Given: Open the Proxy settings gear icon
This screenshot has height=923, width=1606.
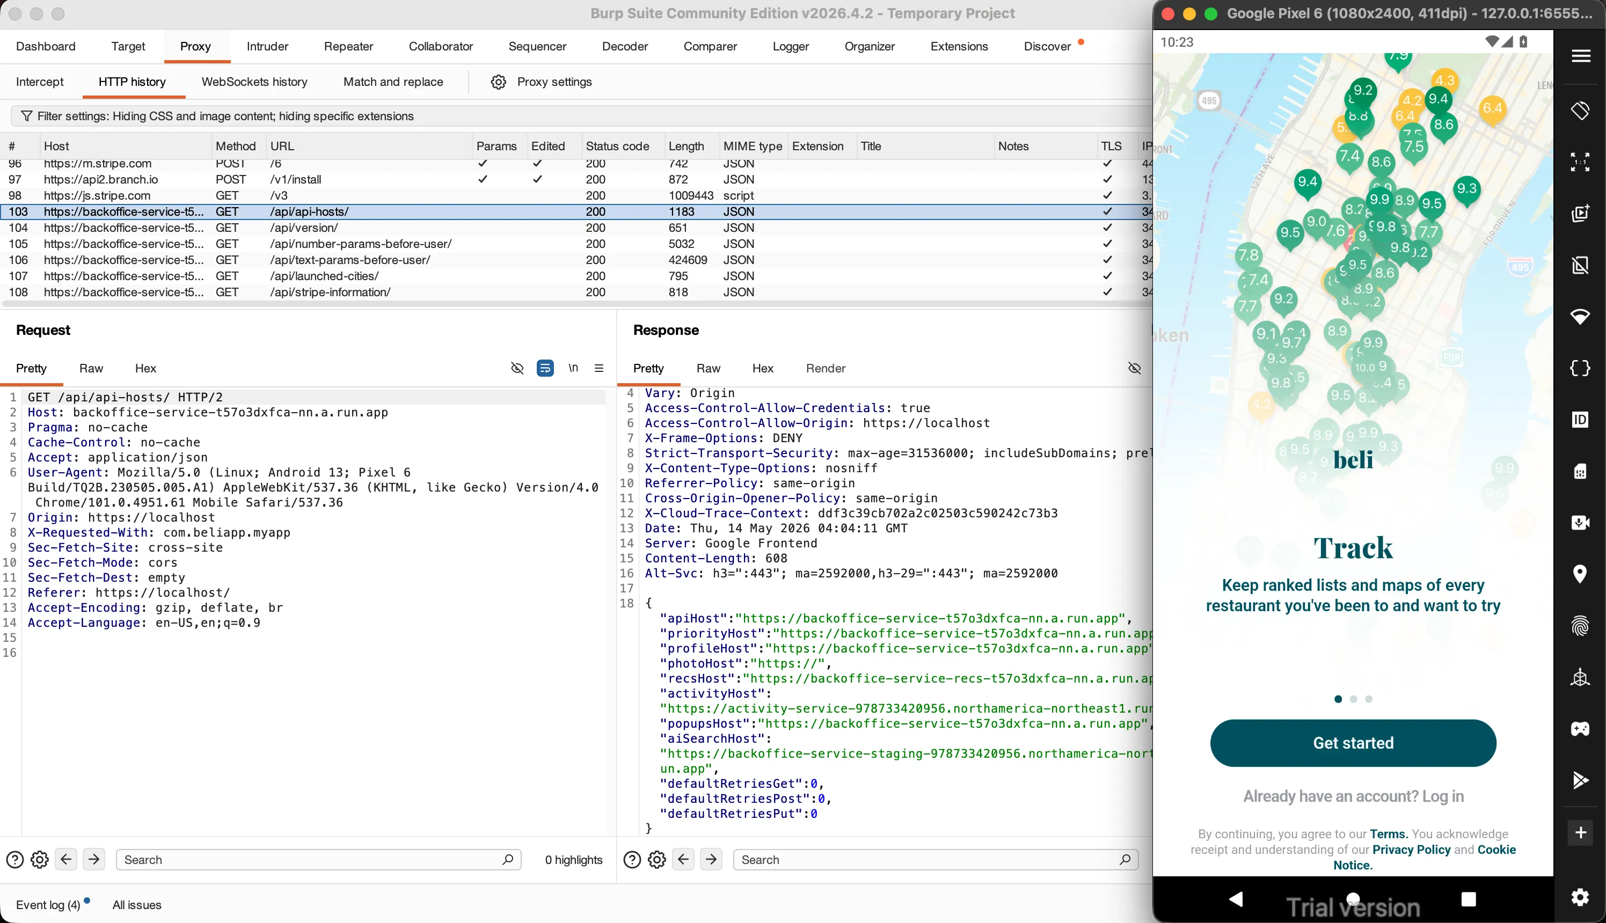Looking at the screenshot, I should tap(498, 82).
